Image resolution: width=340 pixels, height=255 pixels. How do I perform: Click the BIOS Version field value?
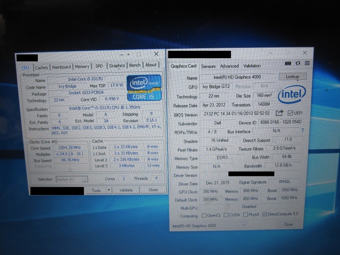[x=236, y=114]
